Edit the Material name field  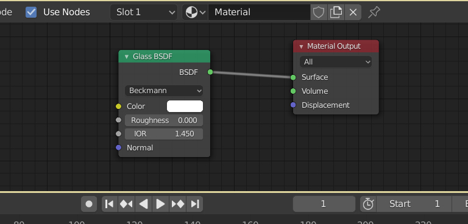point(259,12)
